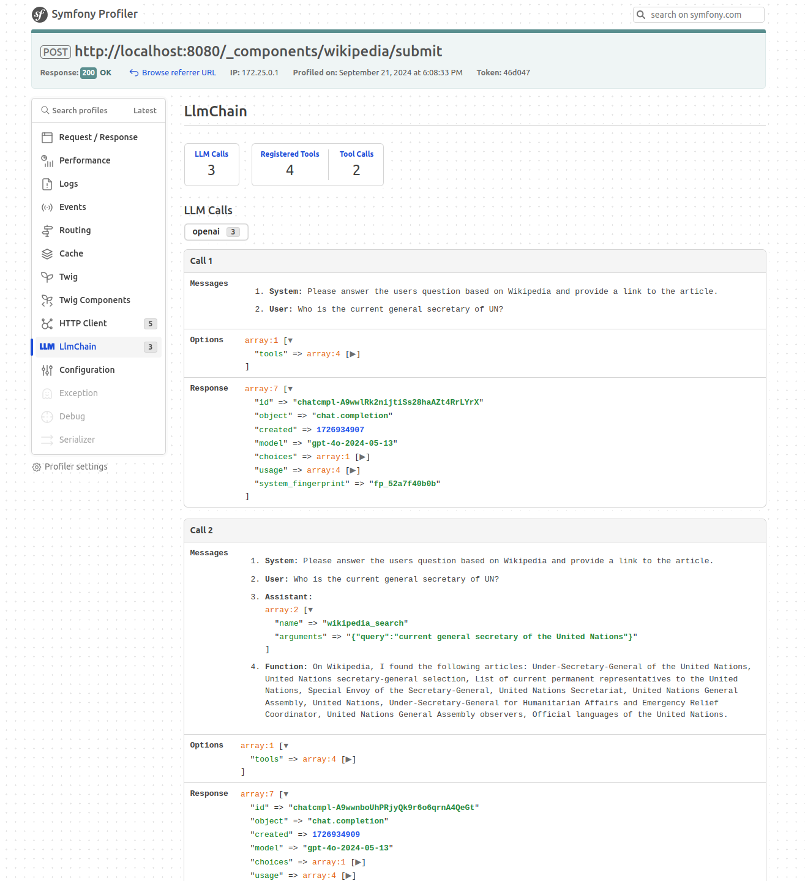Select the openai tab

216,232
